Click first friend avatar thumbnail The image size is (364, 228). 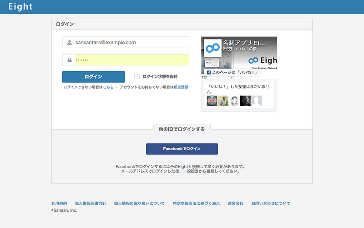pyautogui.click(x=212, y=101)
